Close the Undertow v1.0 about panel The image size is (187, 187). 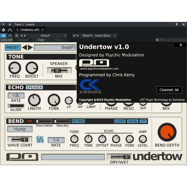click(181, 45)
